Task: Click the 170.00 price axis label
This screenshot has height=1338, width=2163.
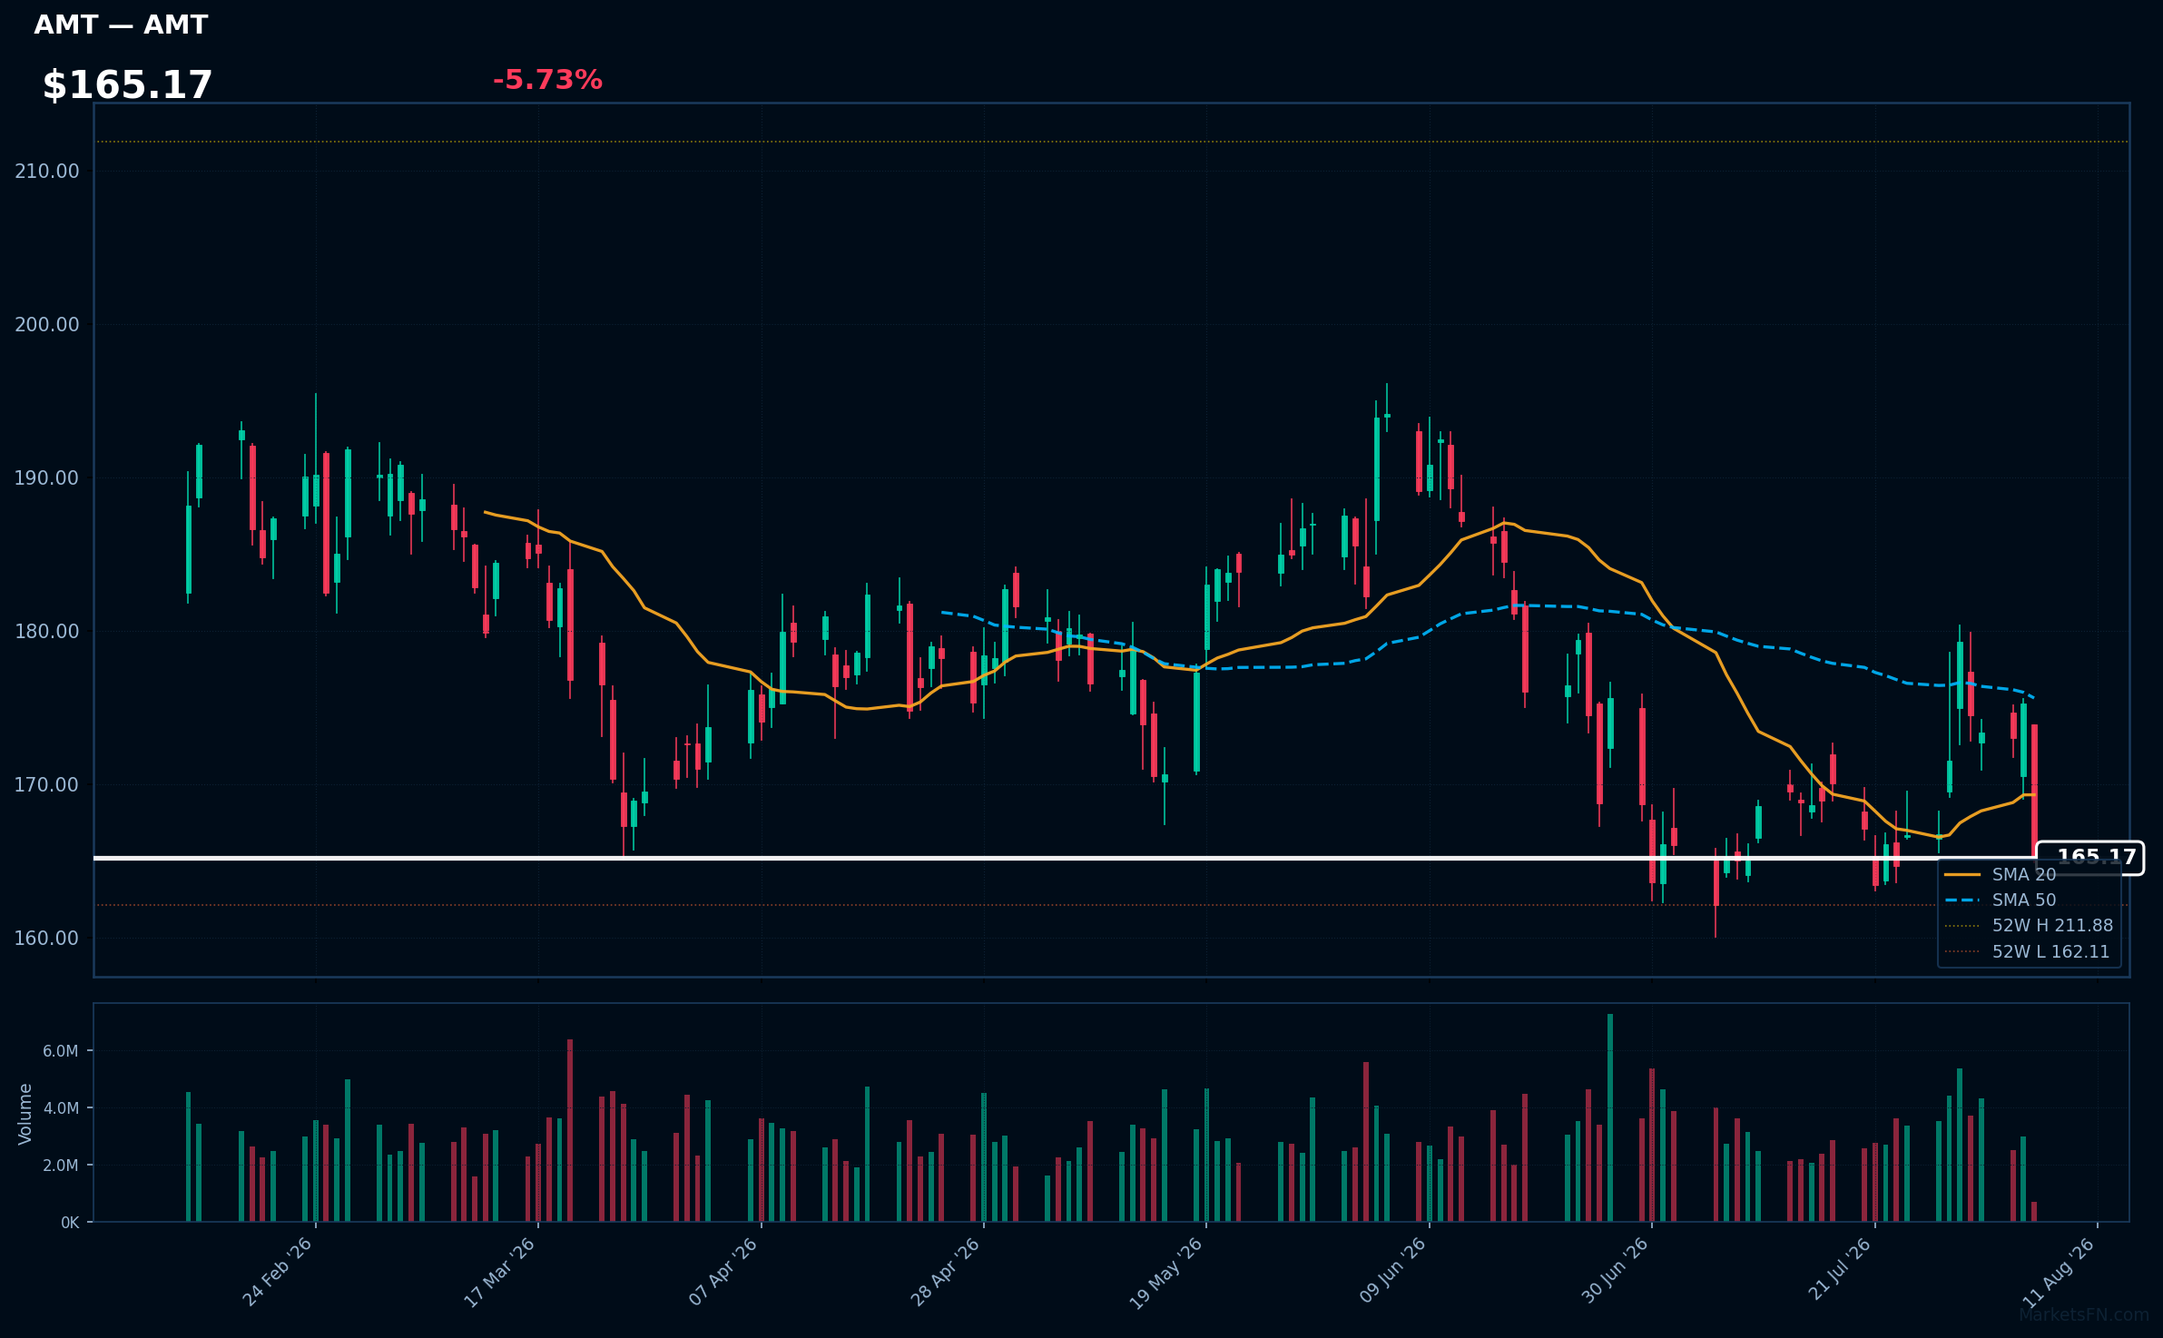Action: (x=47, y=784)
